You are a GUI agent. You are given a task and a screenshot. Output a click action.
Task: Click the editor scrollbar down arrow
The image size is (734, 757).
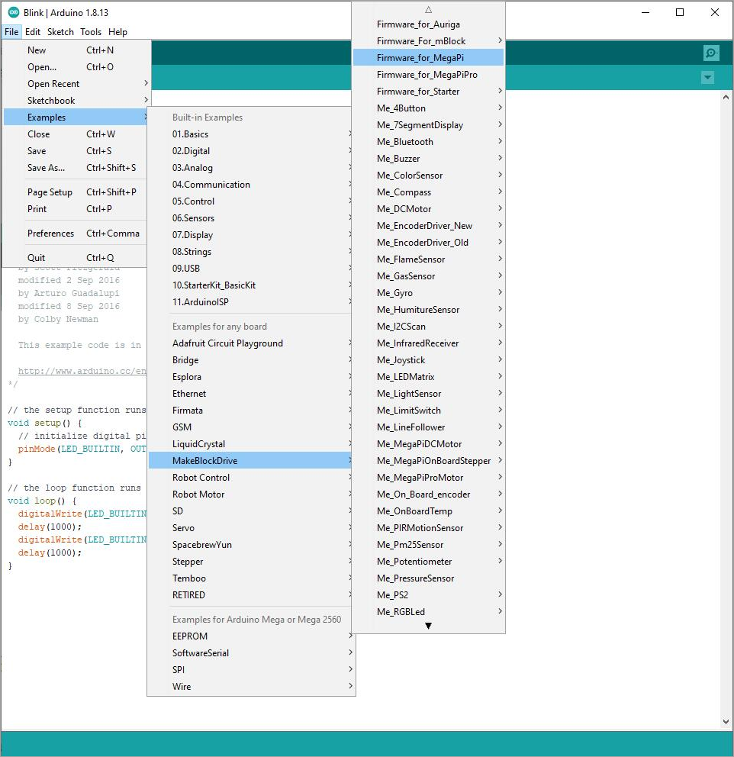pyautogui.click(x=725, y=720)
